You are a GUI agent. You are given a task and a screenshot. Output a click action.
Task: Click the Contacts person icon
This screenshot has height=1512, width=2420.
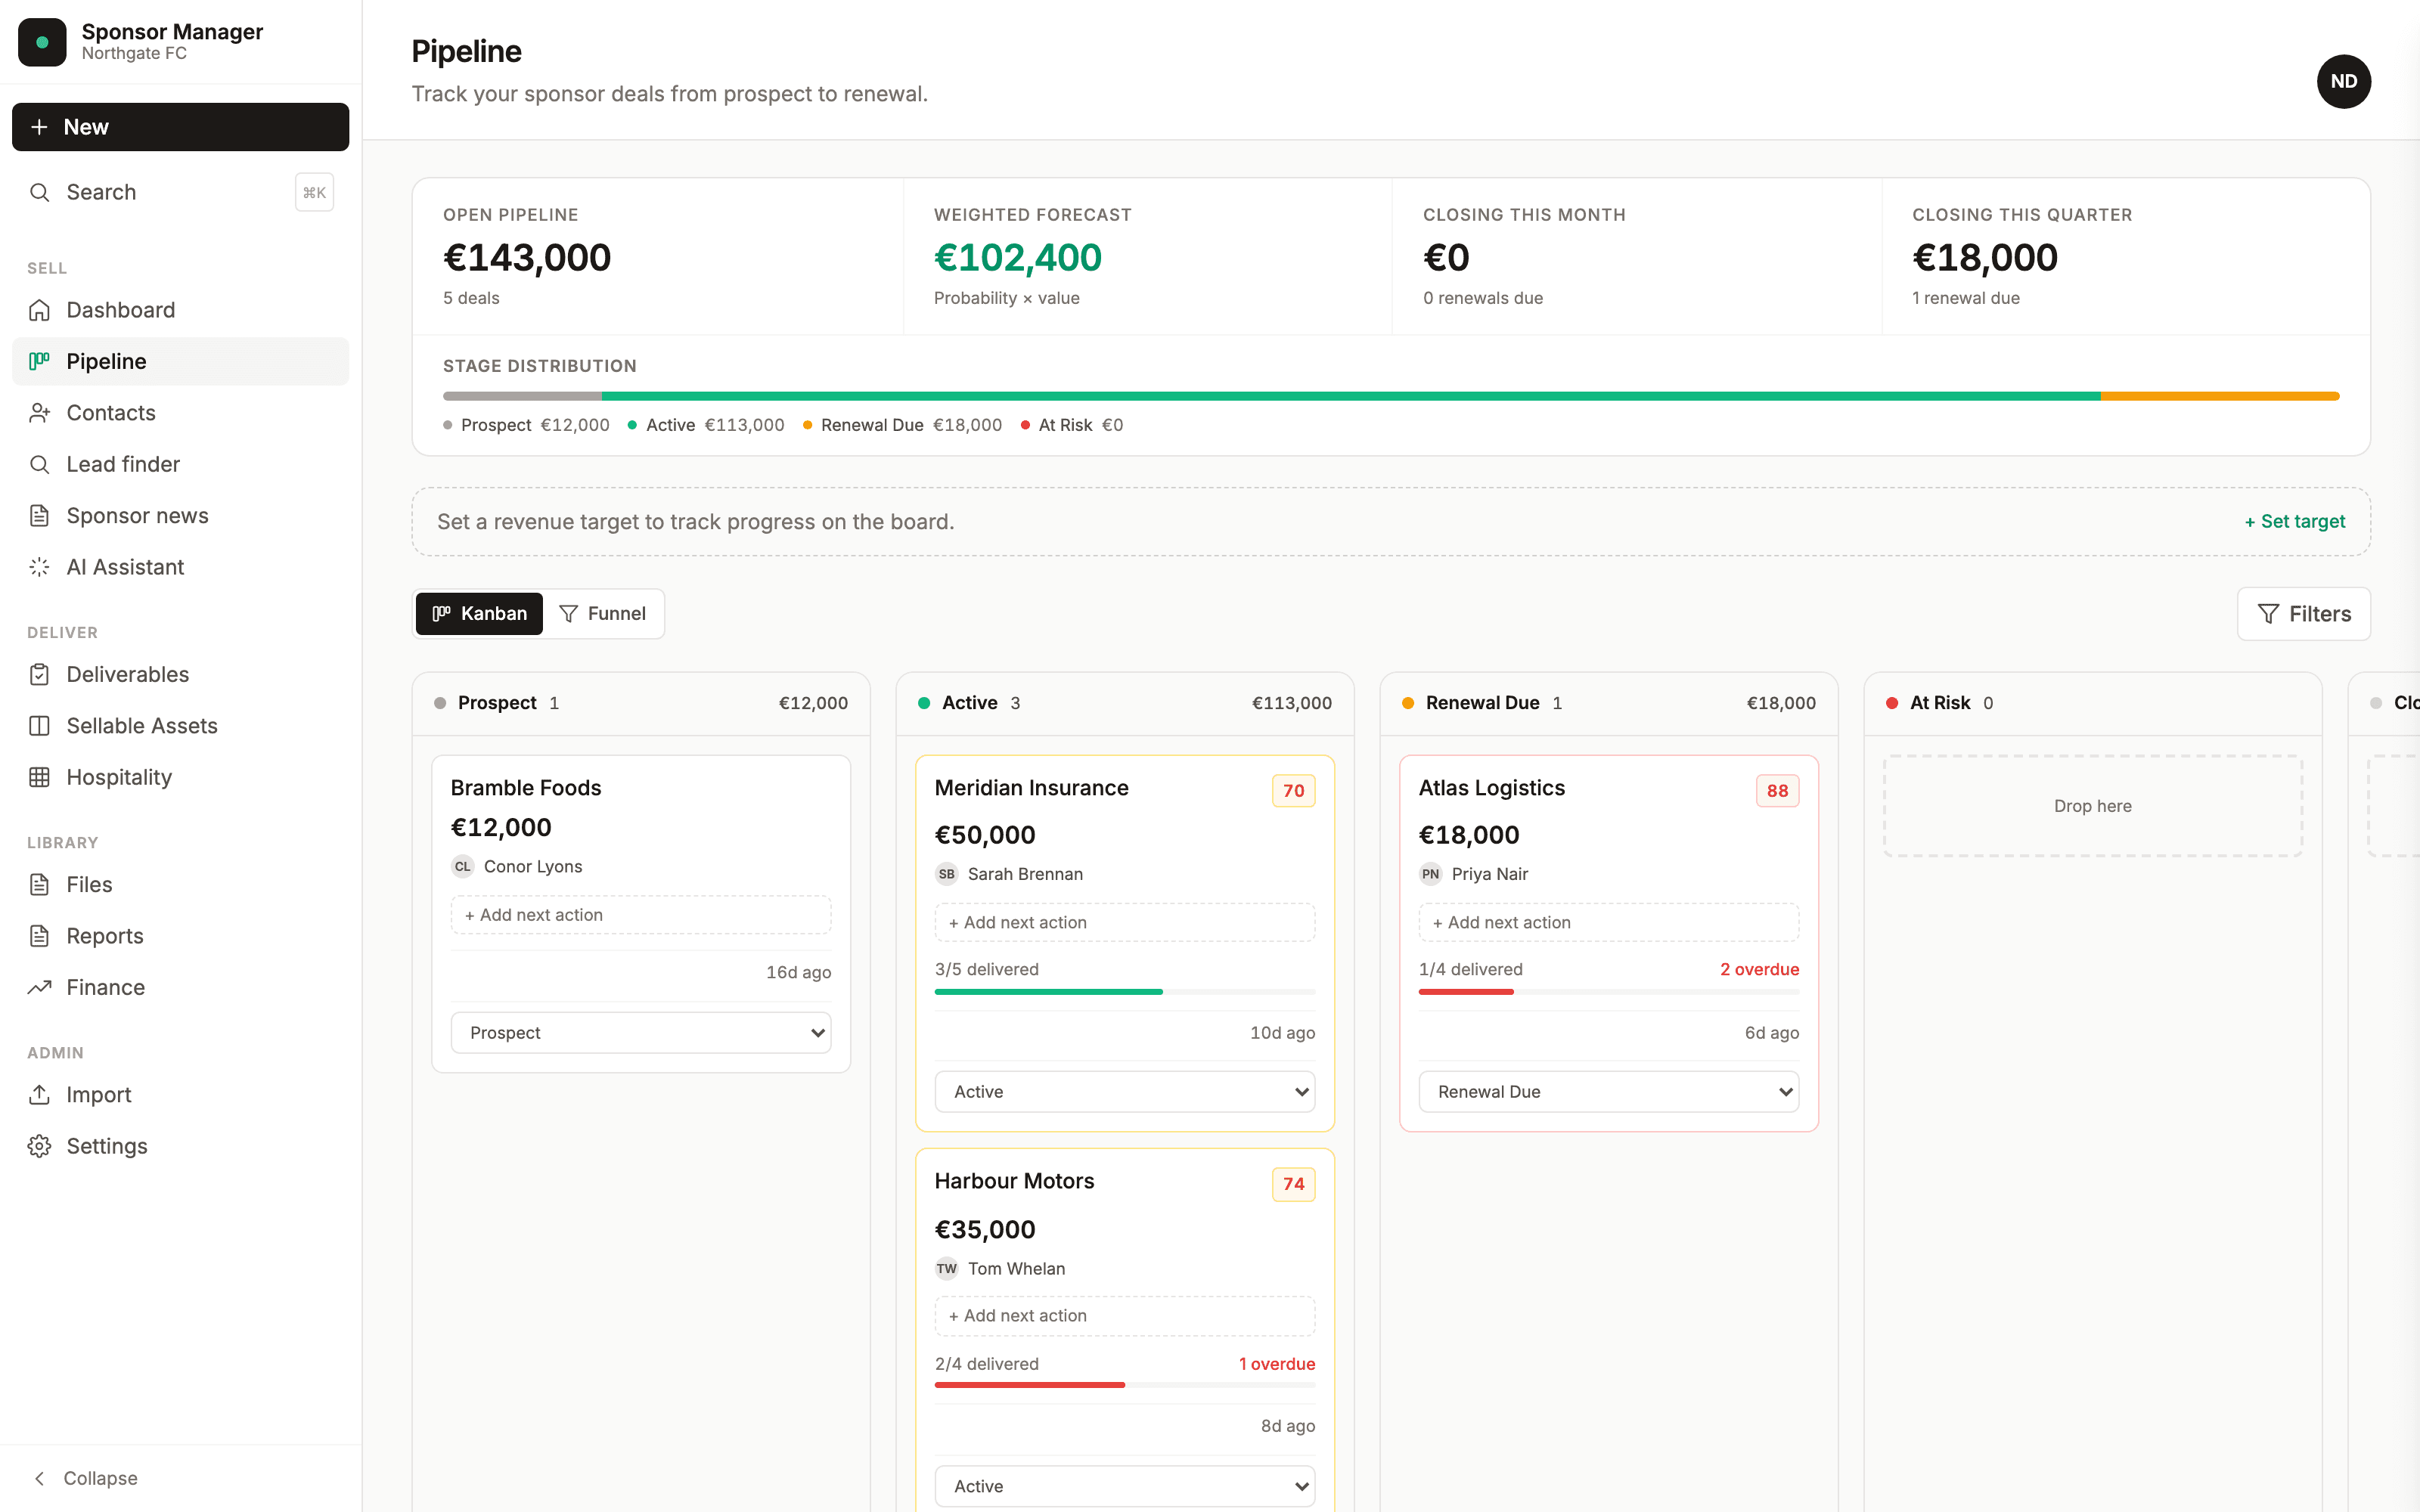[x=39, y=413]
